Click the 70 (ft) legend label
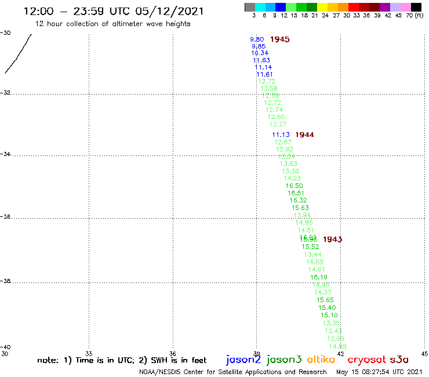Viewport: 429px width, 377px height. 415,16
